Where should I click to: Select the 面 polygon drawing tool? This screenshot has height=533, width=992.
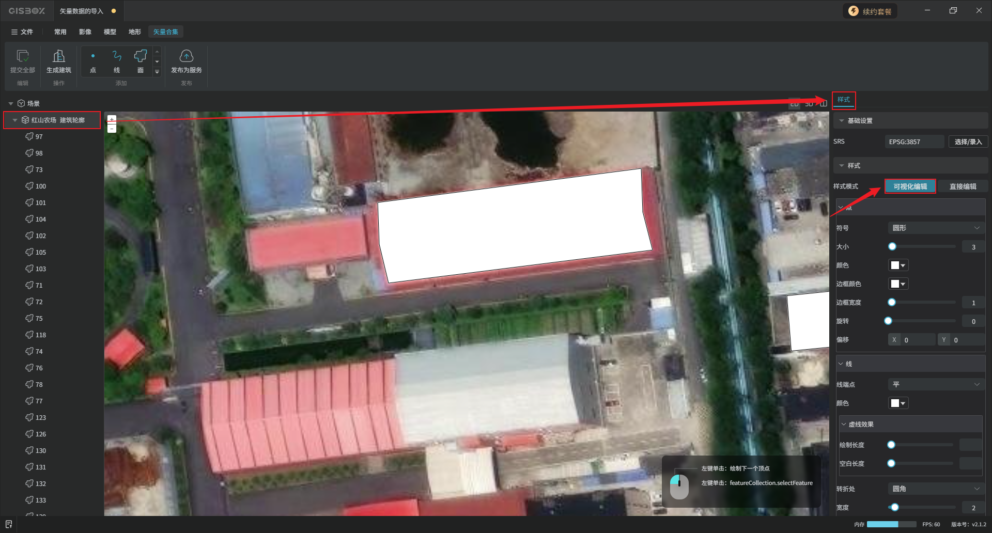coord(141,56)
